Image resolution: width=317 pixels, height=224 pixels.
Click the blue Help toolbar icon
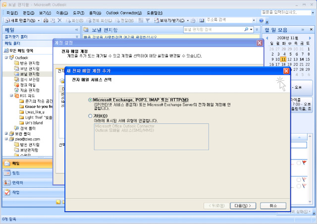pyautogui.click(x=261, y=20)
